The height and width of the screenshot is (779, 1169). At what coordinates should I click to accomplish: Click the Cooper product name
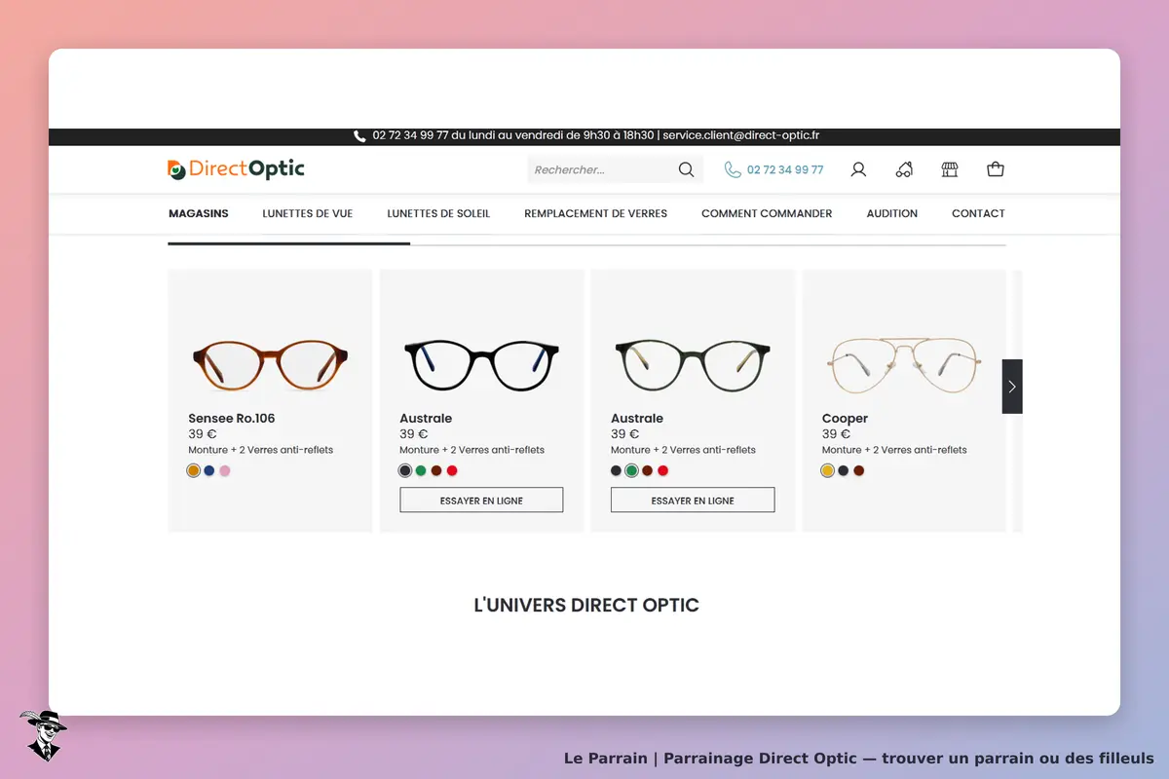(845, 419)
